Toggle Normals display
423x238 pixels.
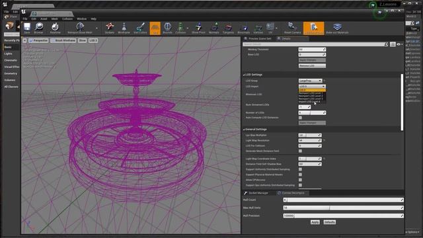(214, 28)
